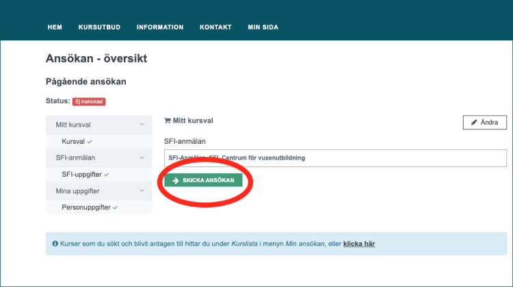Click the info icon in the blue banner
Screen dimensions: 513x287
coord(55,243)
